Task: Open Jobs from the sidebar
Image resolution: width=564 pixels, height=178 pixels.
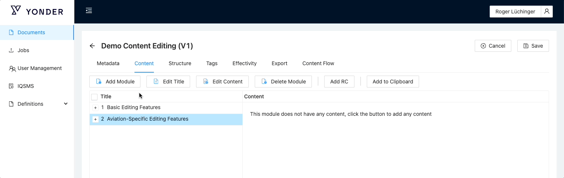Action: (x=23, y=50)
